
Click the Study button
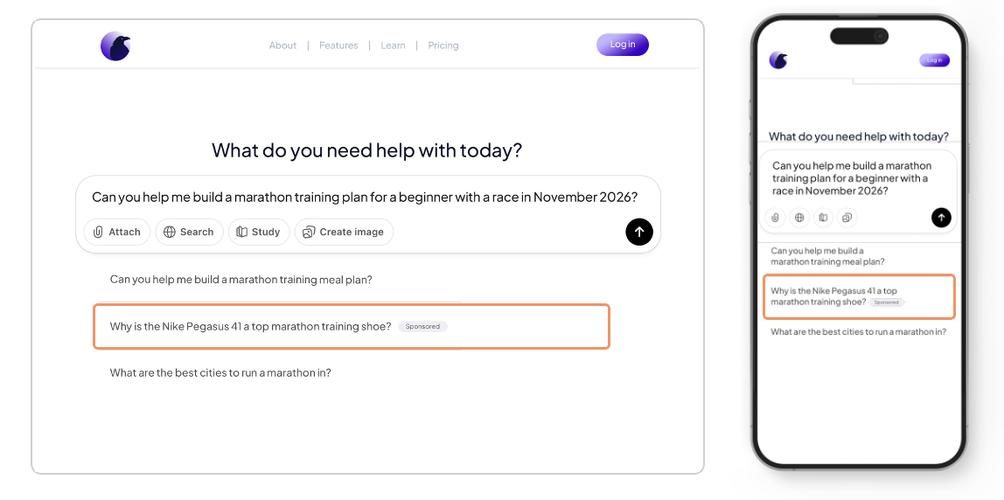click(x=258, y=232)
